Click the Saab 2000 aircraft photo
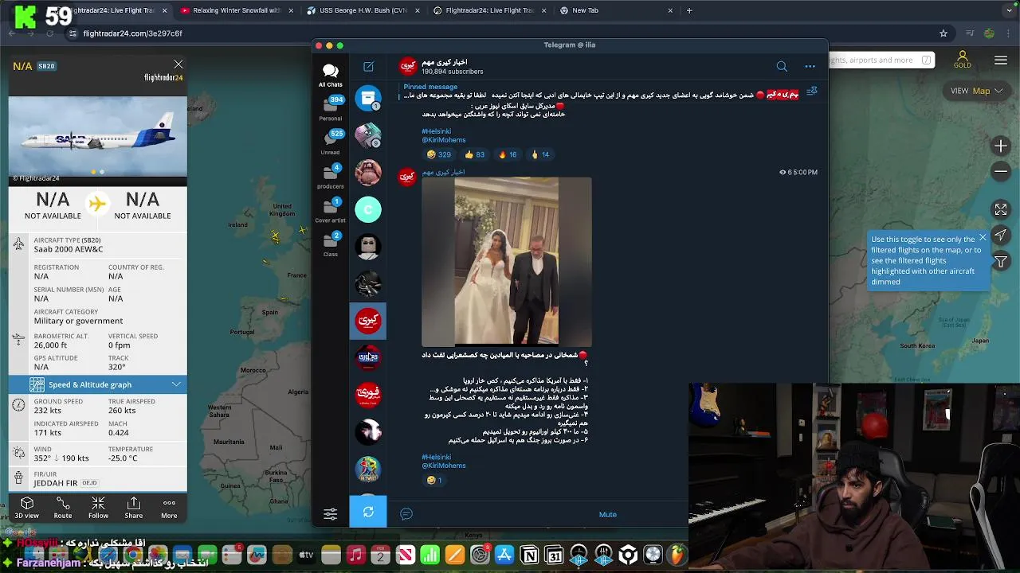1020x573 pixels. (x=98, y=136)
